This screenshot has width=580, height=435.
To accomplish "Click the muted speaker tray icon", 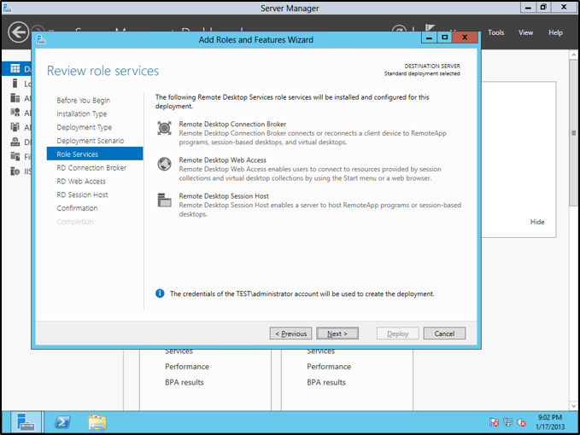I will [521, 422].
